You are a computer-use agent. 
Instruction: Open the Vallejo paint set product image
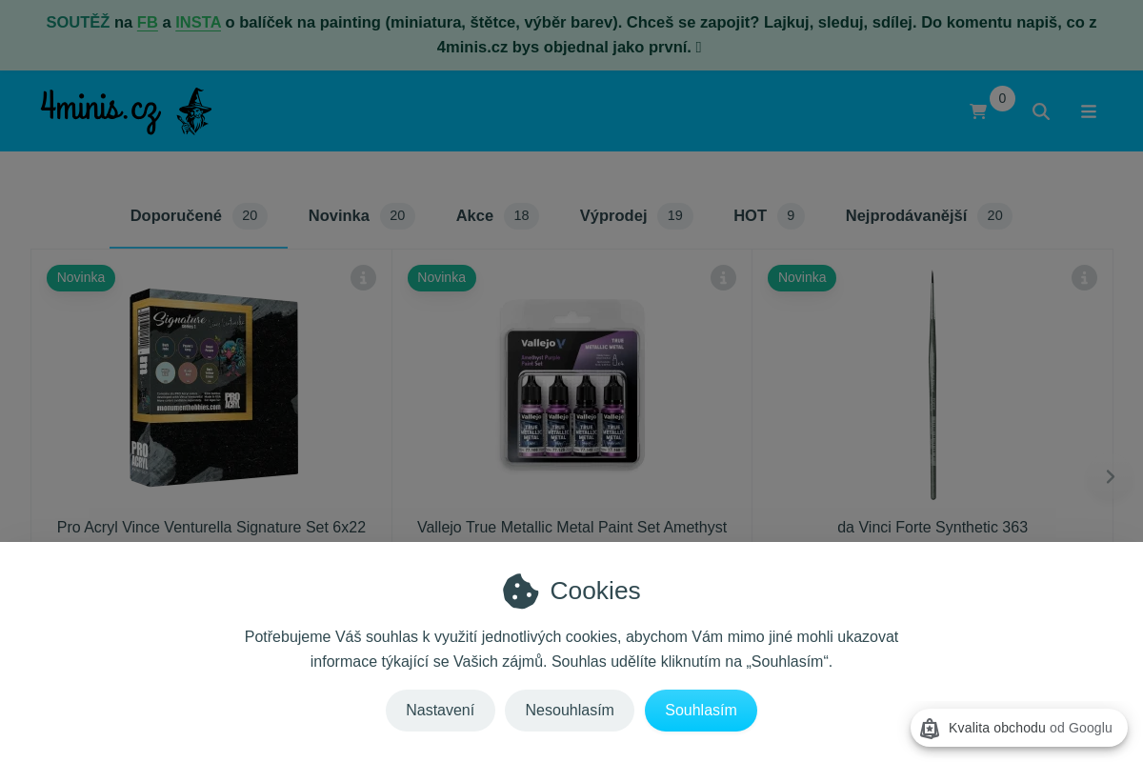click(571, 385)
